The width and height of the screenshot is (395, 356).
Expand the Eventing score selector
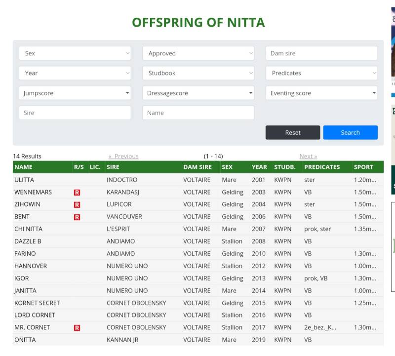(321, 93)
